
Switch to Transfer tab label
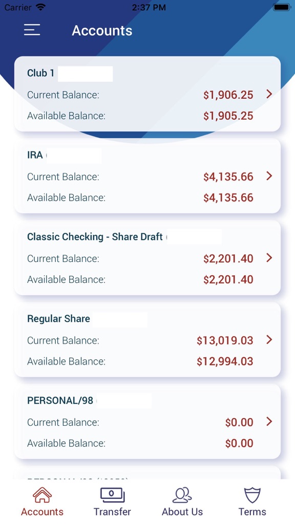pos(112,512)
